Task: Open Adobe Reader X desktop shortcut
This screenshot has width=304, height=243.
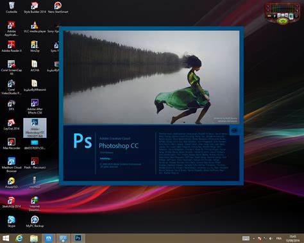Action: 12,46
